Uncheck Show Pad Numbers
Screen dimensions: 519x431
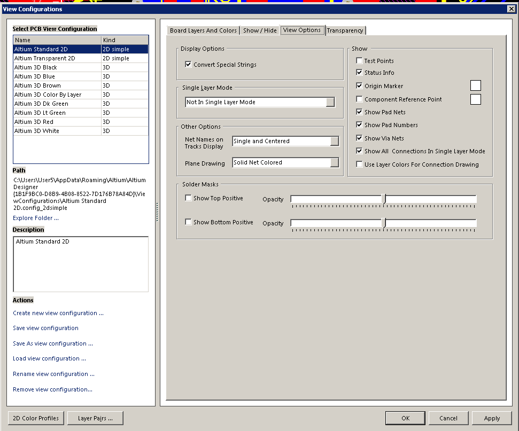click(359, 124)
